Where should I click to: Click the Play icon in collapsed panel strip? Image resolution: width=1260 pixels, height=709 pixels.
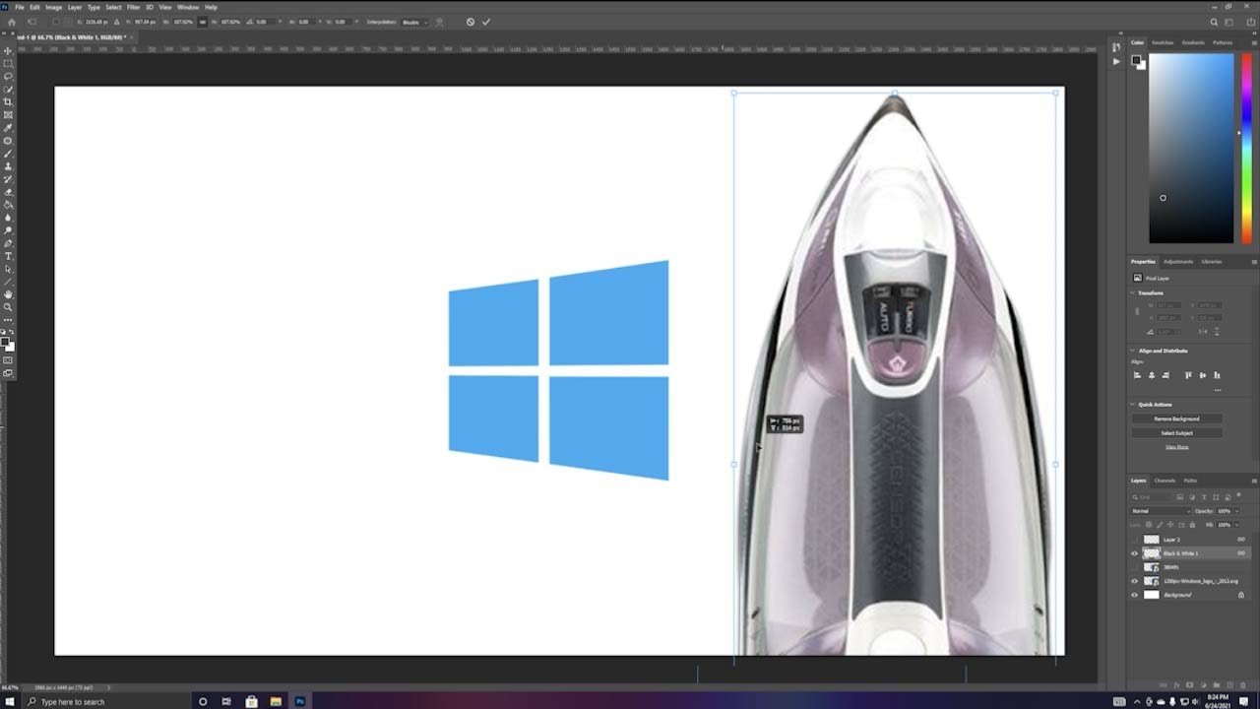click(x=1116, y=61)
